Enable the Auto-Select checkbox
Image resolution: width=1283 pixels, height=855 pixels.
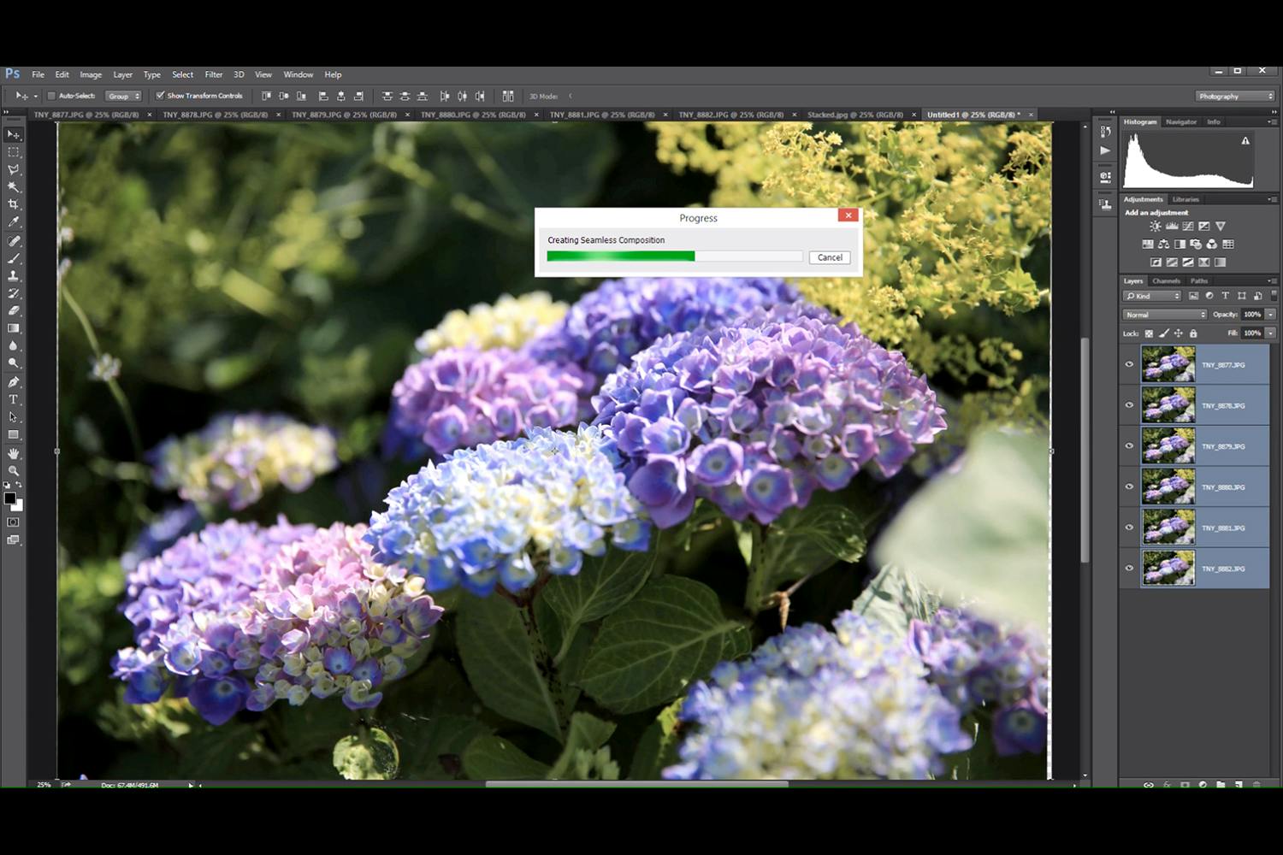point(51,96)
